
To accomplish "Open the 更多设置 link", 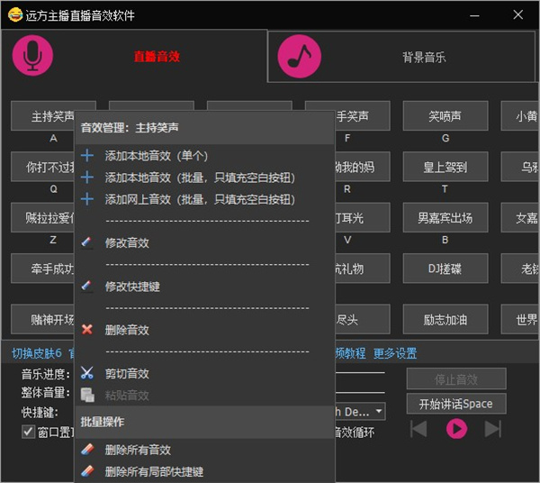I will (395, 353).
